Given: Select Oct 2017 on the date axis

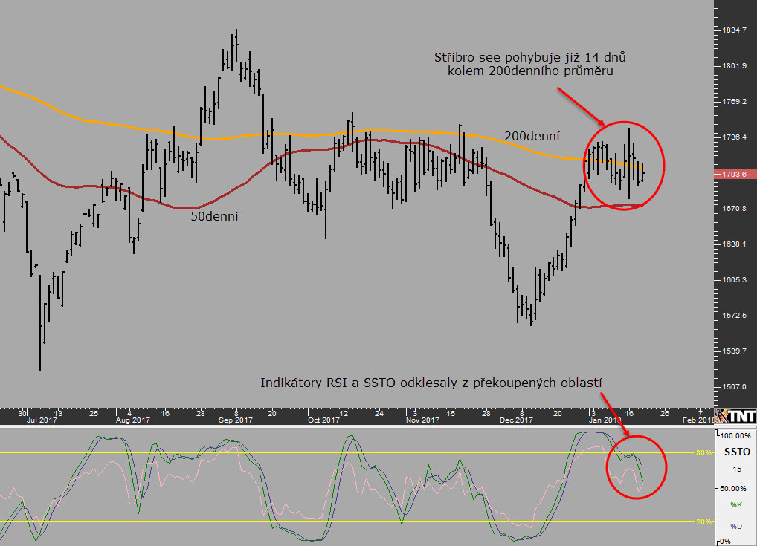Looking at the screenshot, I should pos(324,420).
